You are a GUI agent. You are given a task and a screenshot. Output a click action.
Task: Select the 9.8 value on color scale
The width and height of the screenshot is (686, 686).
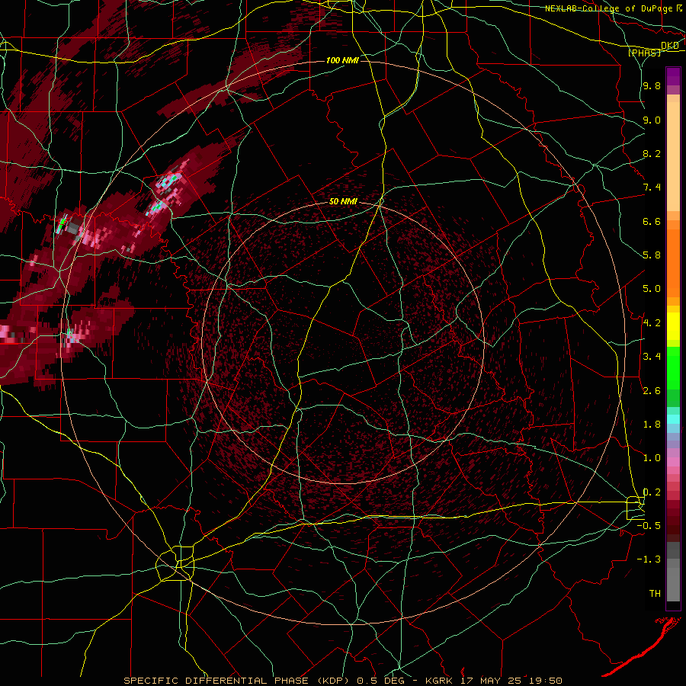(652, 86)
